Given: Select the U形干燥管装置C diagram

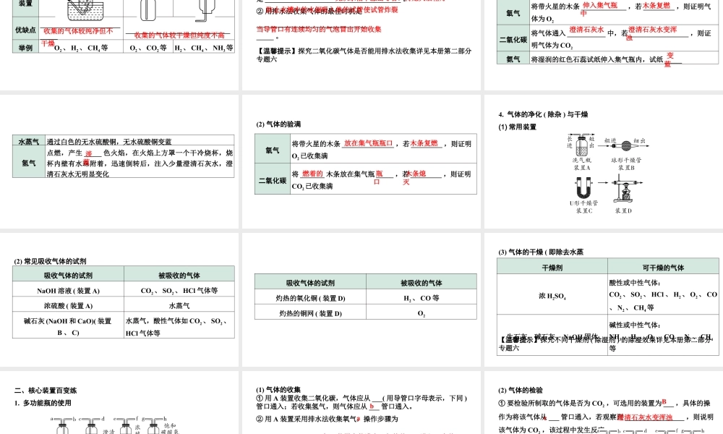Looking at the screenshot, I should (584, 186).
